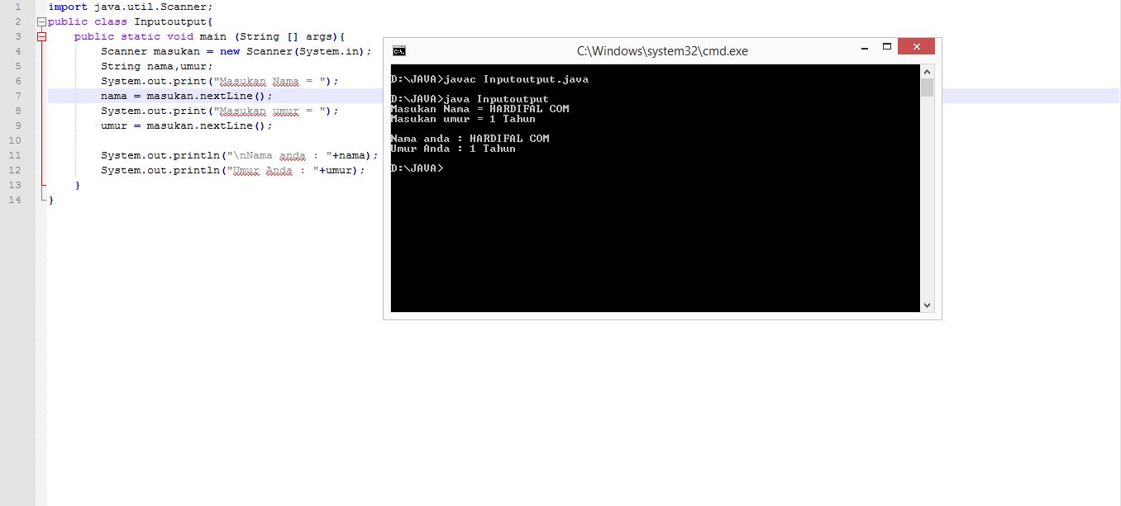Viewport: 1121px width, 506px height.
Task: Click 'Nama anda : HARDIFAL COM' cmd output
Action: tap(470, 139)
